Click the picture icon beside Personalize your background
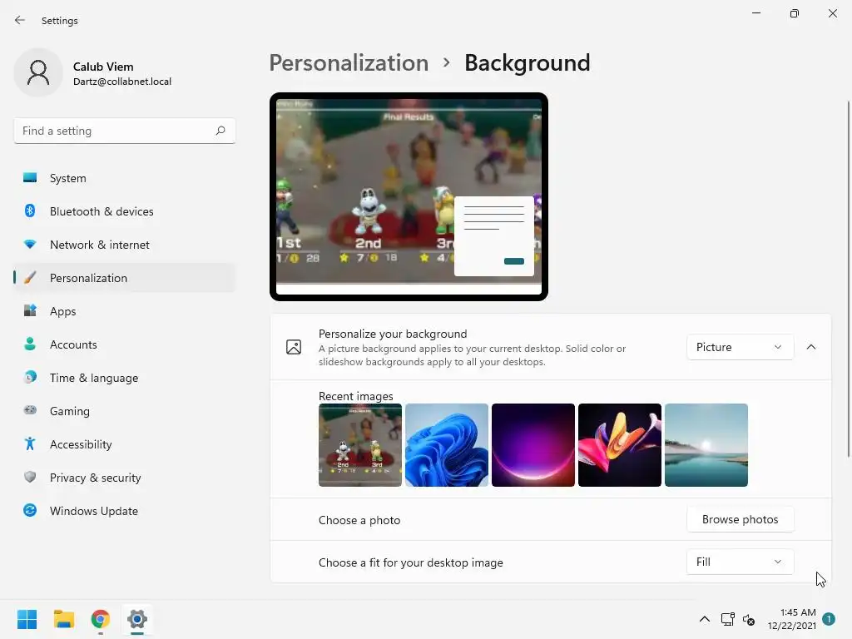 coord(294,347)
